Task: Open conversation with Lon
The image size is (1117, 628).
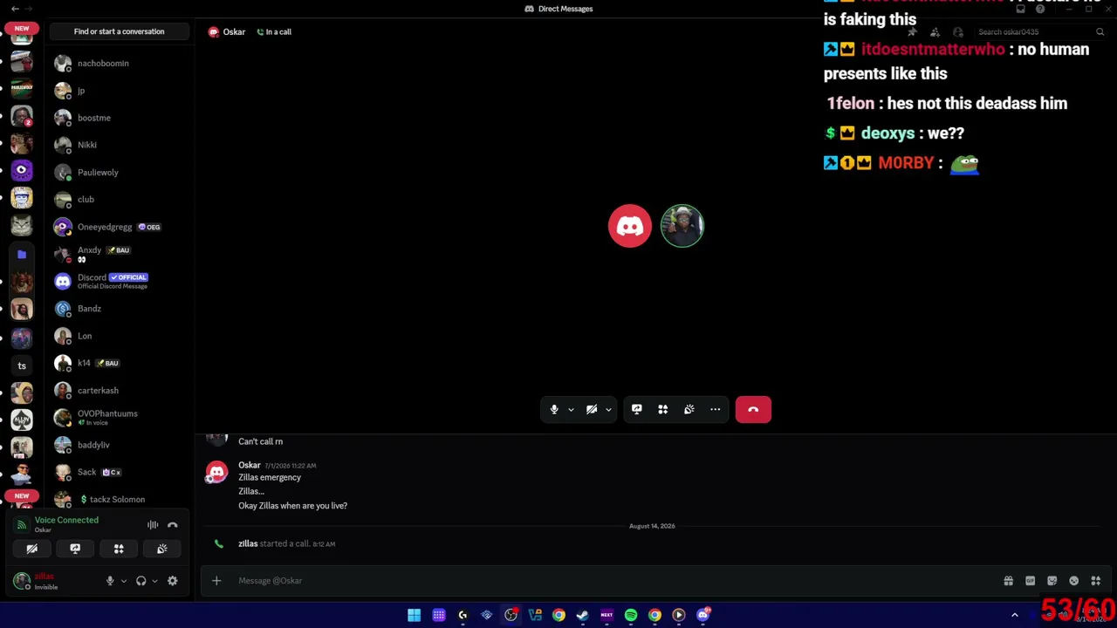Action: pos(119,336)
